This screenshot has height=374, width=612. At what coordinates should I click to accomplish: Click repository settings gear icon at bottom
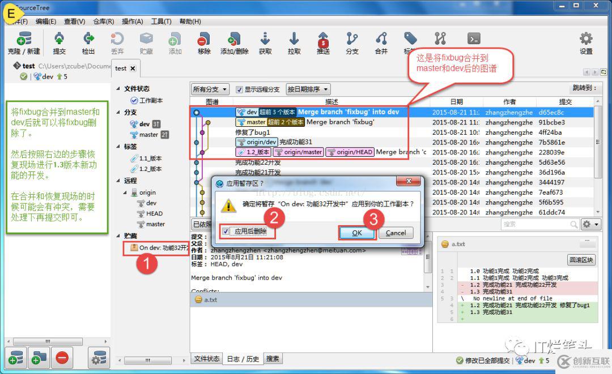point(99,358)
